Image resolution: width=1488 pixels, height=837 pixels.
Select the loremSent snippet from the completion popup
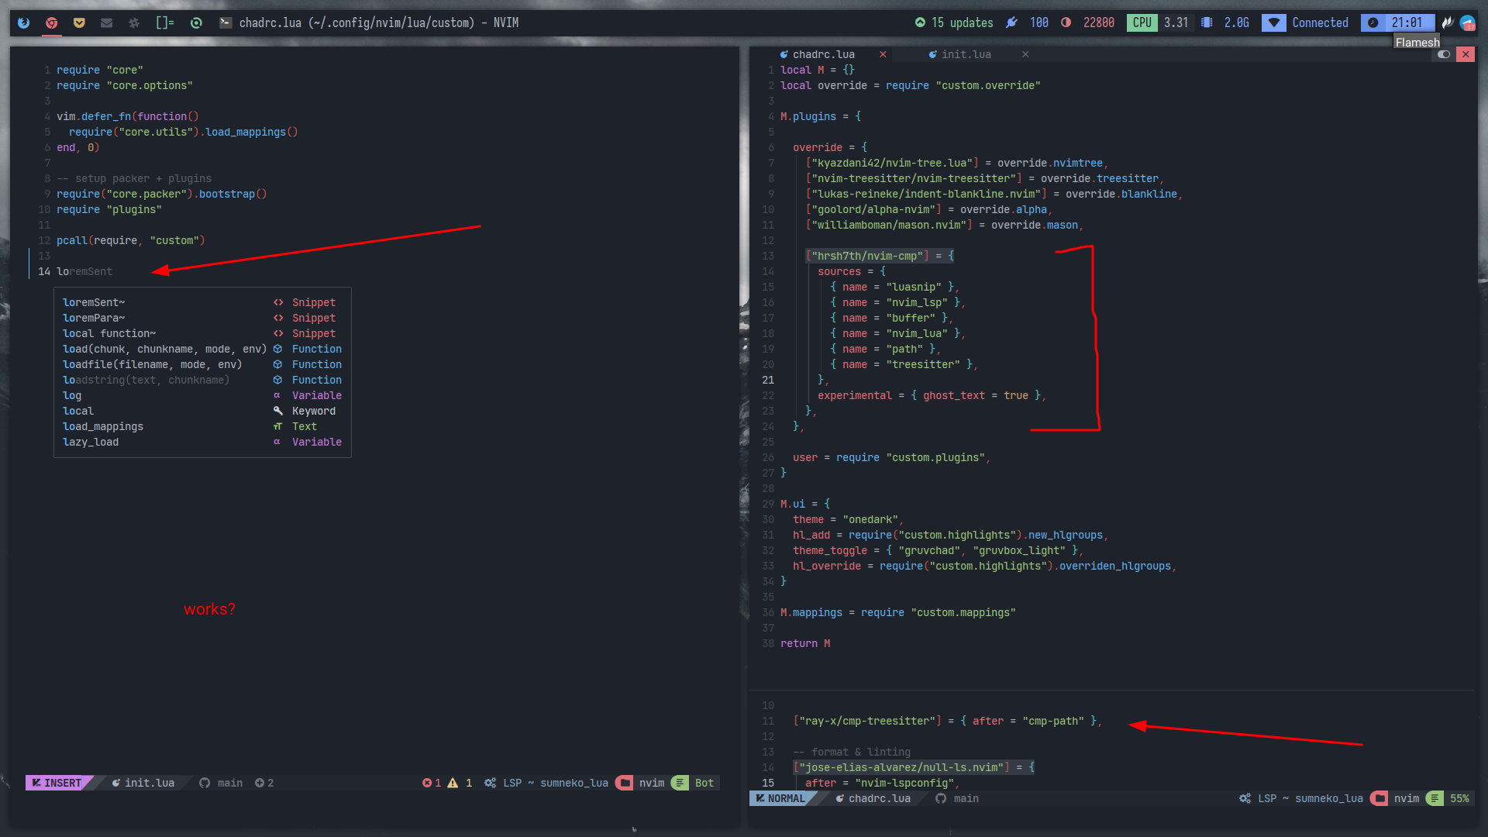tap(93, 302)
